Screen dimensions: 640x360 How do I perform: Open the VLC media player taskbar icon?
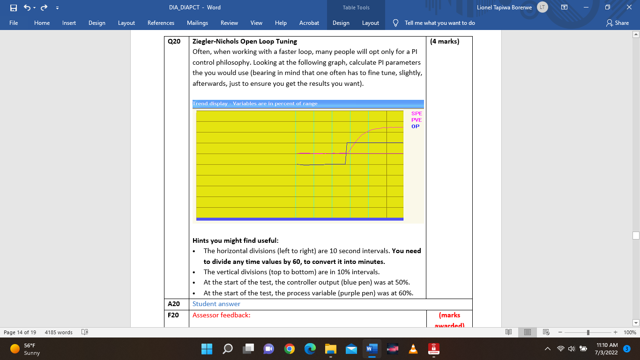click(413, 349)
